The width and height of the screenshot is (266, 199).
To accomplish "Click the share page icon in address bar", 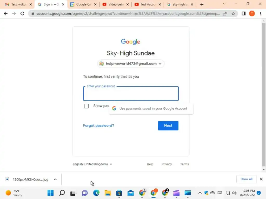I will pyautogui.click(x=225, y=13).
